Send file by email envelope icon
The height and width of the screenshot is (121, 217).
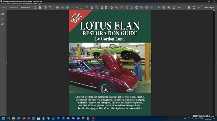(x=45, y=7)
